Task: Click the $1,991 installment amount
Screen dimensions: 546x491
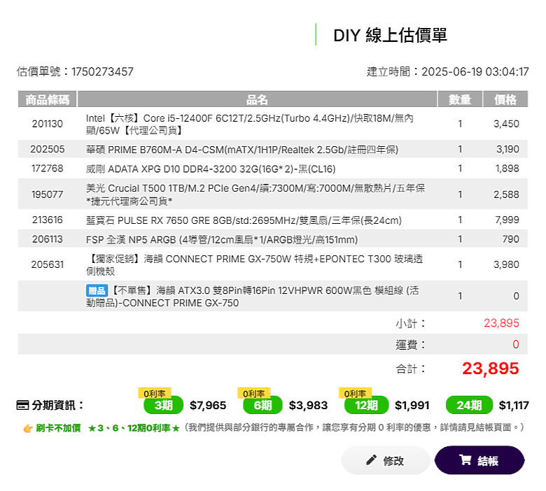Action: [412, 405]
